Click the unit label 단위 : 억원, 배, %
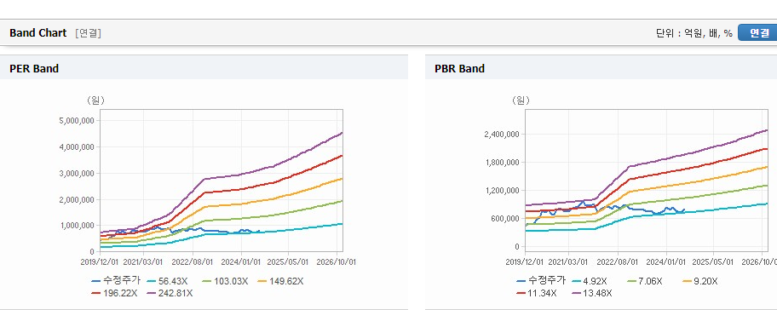777x310 pixels. (694, 33)
